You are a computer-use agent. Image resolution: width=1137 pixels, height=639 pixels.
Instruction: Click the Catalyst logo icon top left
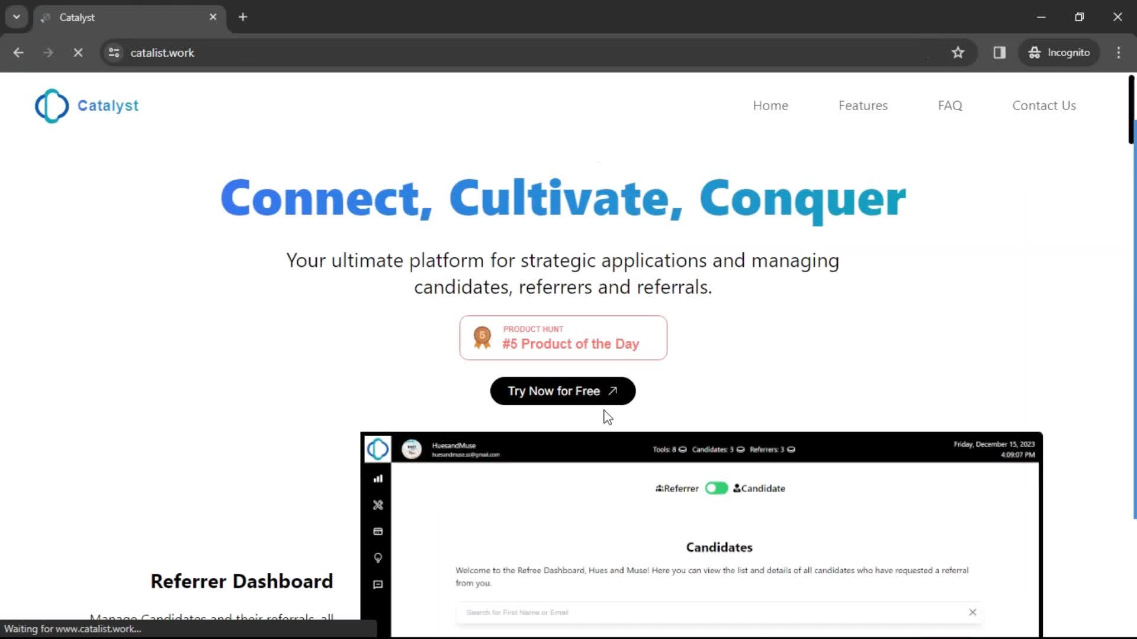[51, 105]
